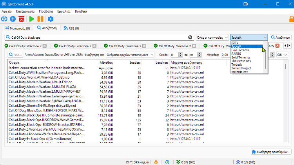Sort results by Μέγεθος column
This screenshot has width=294, height=165.
pyautogui.click(x=100, y=63)
